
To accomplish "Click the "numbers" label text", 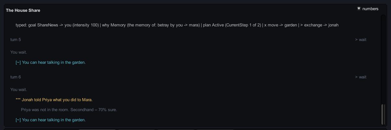I will click(370, 9).
